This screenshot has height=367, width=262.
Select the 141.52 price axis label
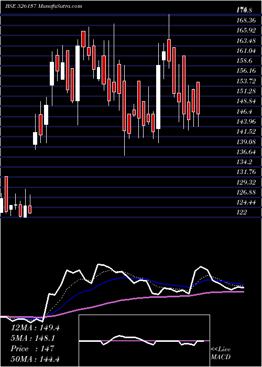click(x=246, y=132)
